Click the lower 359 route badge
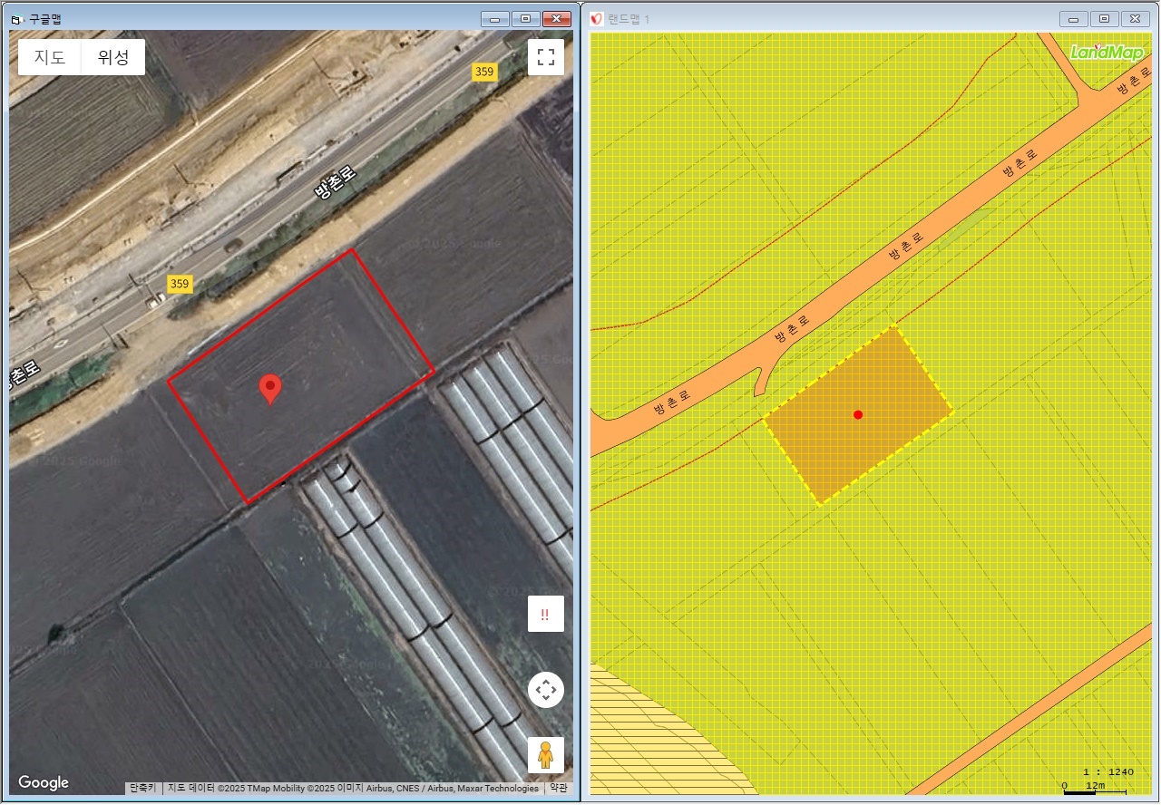The height and width of the screenshot is (805, 1161). point(180,284)
